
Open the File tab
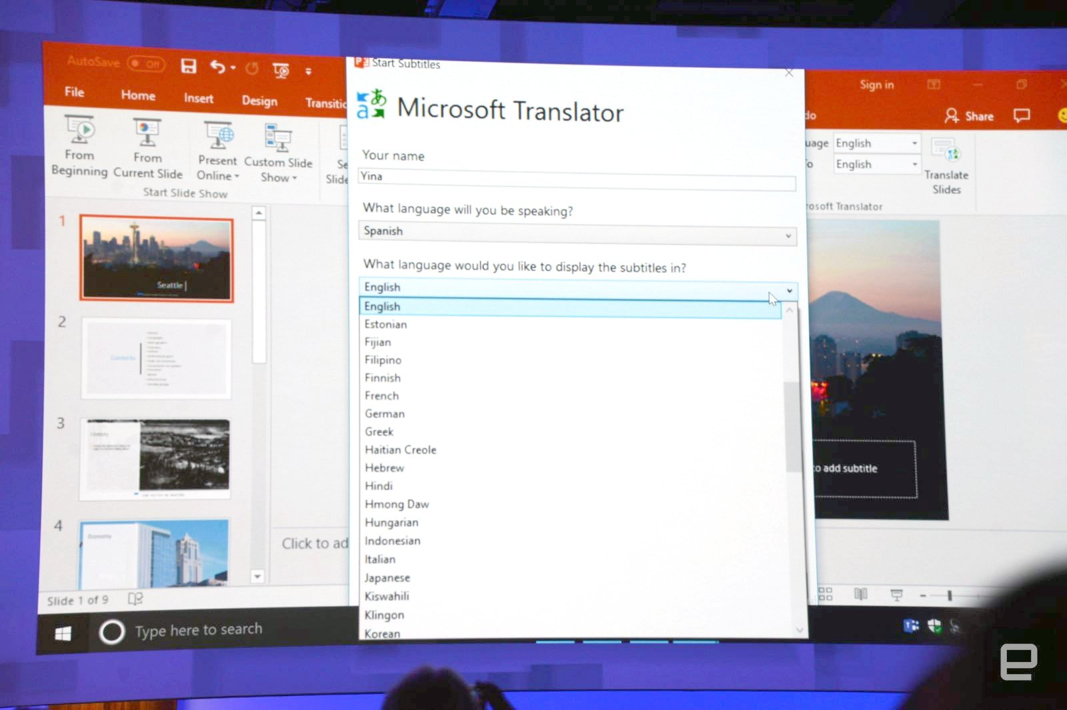point(74,92)
